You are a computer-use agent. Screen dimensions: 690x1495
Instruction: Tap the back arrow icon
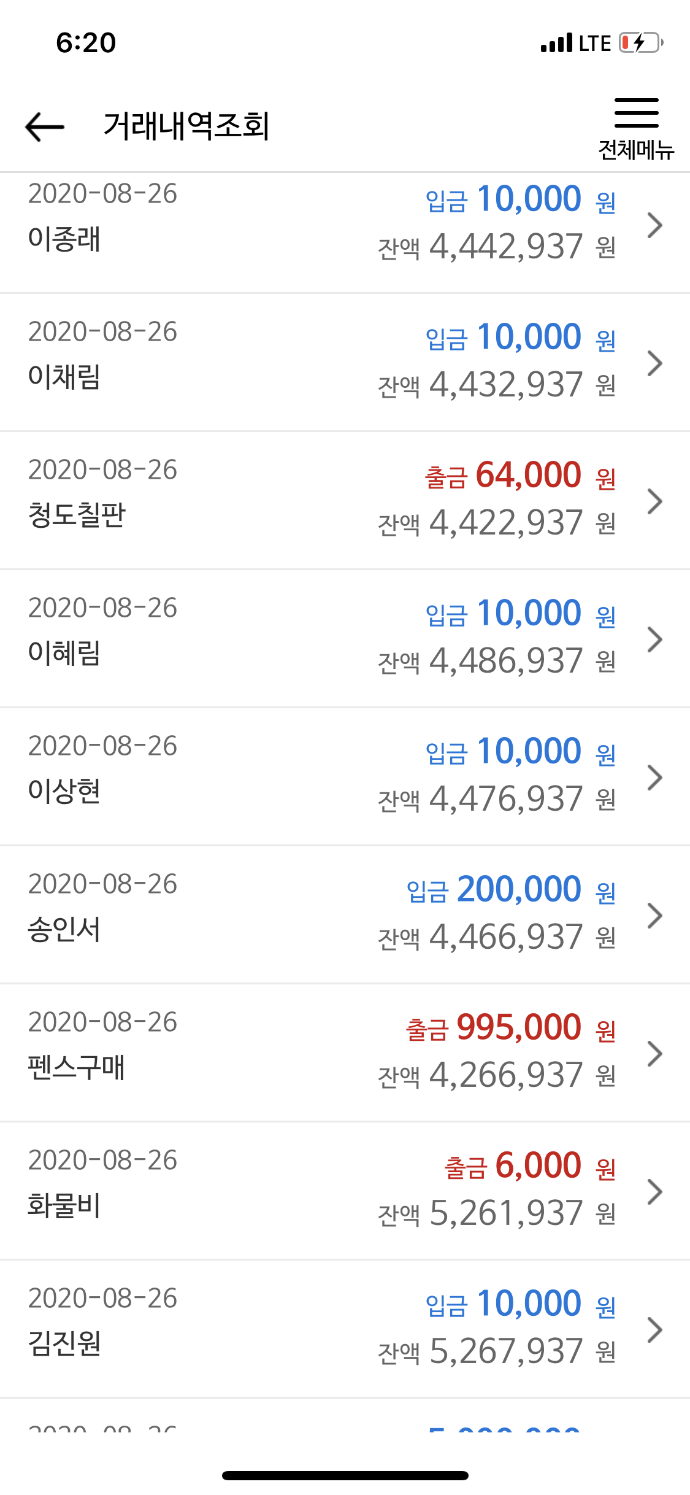point(45,126)
